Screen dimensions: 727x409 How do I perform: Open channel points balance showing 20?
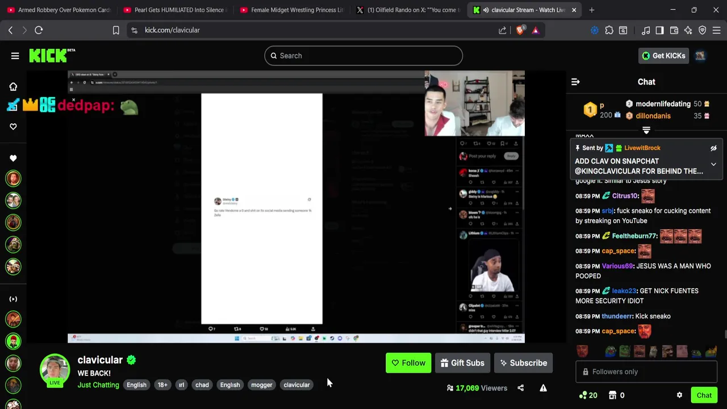click(588, 395)
